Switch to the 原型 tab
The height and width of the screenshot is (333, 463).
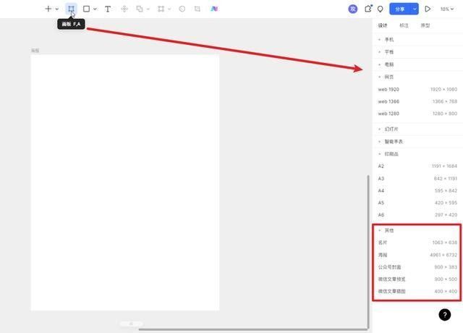click(425, 25)
